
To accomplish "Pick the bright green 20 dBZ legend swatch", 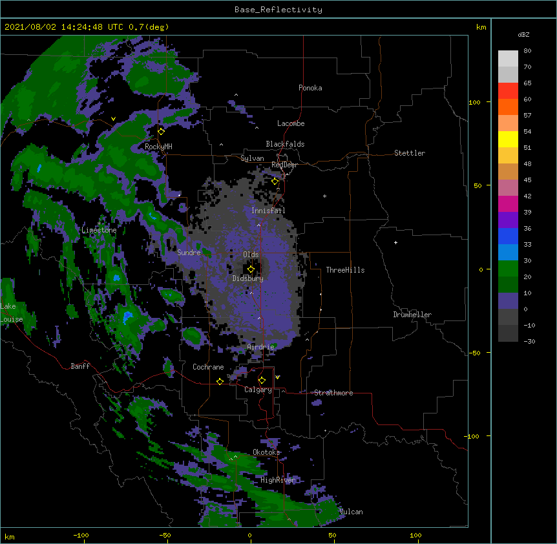I will (508, 269).
